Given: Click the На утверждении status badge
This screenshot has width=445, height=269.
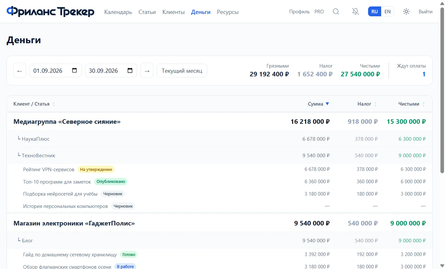Looking at the screenshot, I should coord(96,169).
